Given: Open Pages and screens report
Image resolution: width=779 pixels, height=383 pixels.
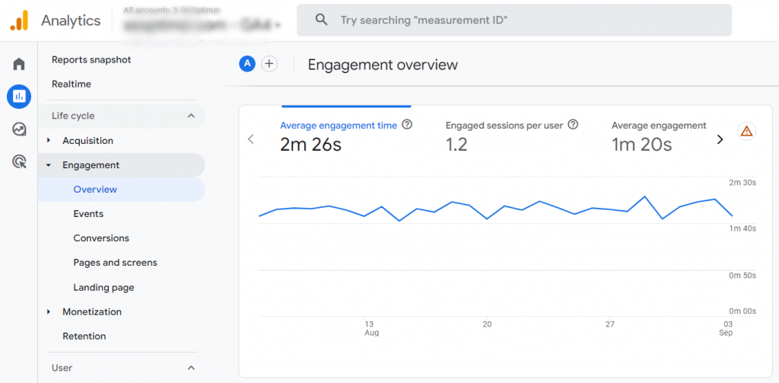Looking at the screenshot, I should click(x=115, y=263).
